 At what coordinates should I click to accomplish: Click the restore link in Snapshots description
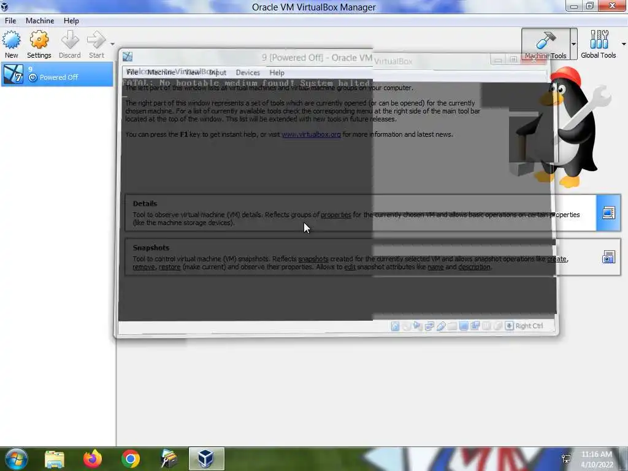[x=169, y=267]
